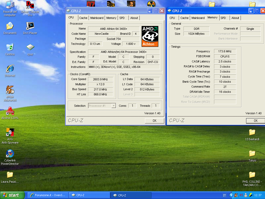Click the Command Rate value 2T

(225, 87)
